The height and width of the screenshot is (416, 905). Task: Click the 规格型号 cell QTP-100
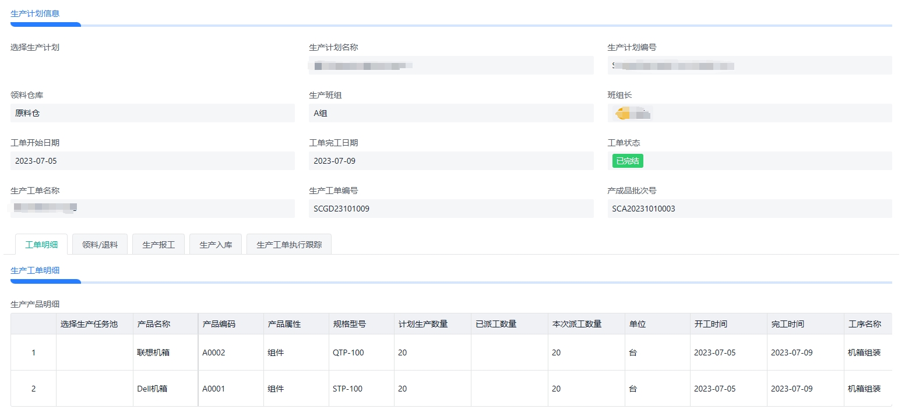[x=348, y=352]
